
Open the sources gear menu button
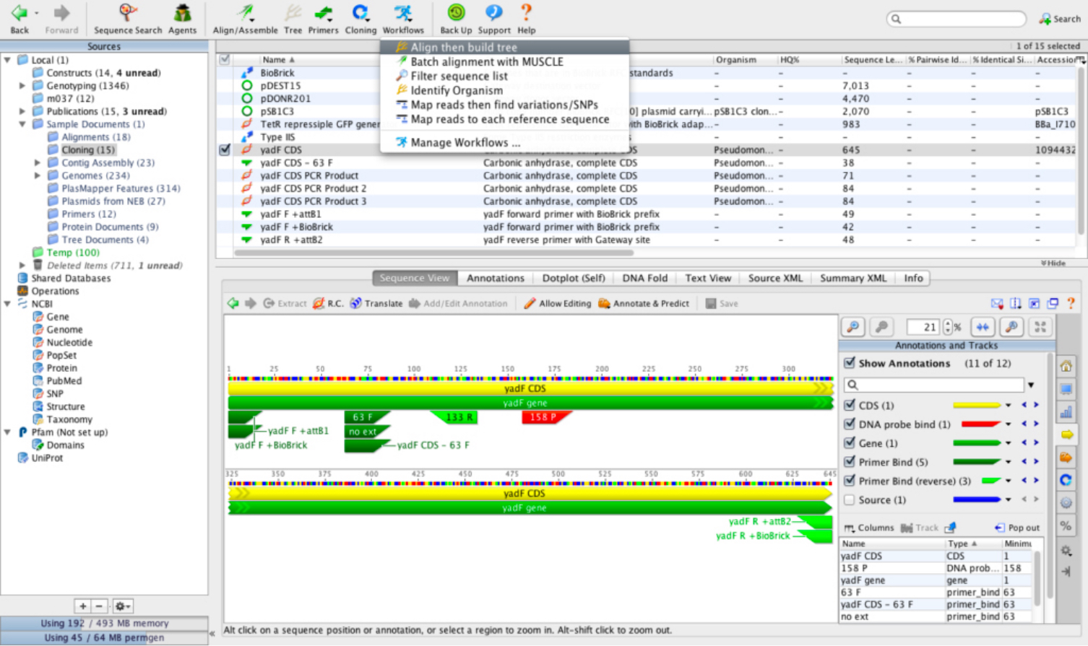[123, 606]
